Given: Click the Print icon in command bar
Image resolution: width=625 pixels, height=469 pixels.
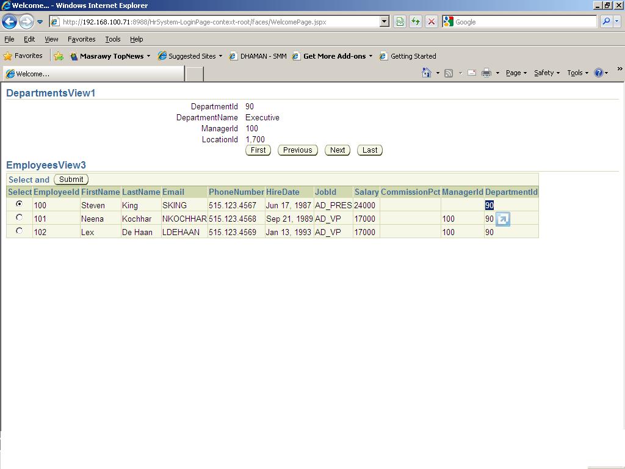Looking at the screenshot, I should 486,73.
